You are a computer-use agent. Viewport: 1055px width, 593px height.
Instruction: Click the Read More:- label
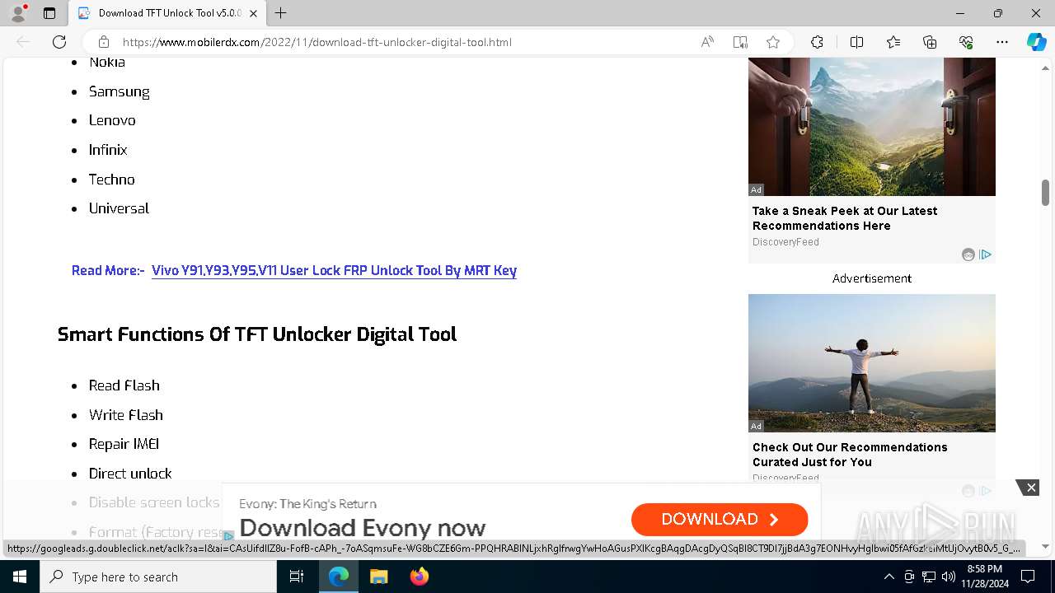(108, 270)
